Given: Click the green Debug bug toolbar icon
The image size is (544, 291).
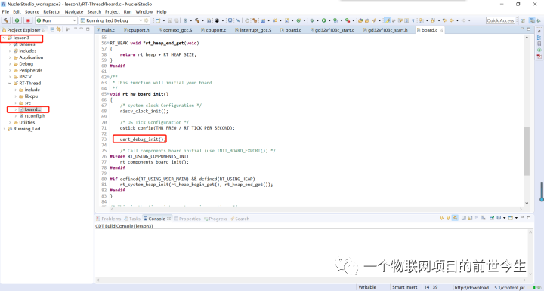Looking at the screenshot, I should [311, 20].
